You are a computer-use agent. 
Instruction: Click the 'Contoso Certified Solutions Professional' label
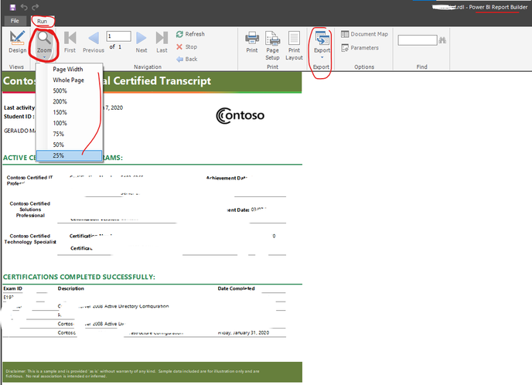tap(30, 210)
